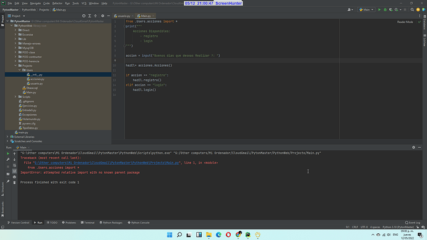Click the Profile run icon in toolbar
Image resolution: width=427 pixels, height=240 pixels.
(x=396, y=10)
